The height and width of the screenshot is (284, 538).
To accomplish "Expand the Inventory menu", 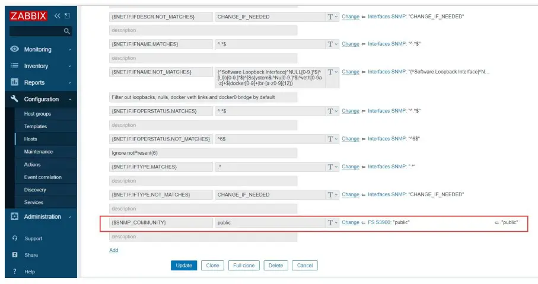I will click(41, 66).
